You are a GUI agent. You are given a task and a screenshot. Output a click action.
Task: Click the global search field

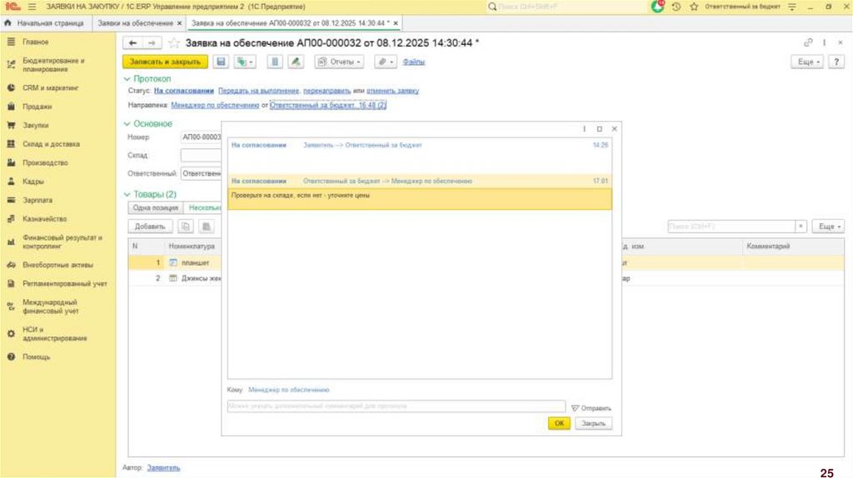coord(566,7)
